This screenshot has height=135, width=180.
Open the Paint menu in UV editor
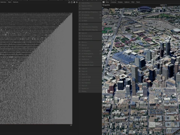tap(10, 2)
